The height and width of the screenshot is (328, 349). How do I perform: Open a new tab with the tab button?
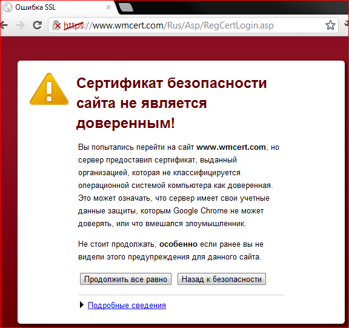click(x=126, y=7)
